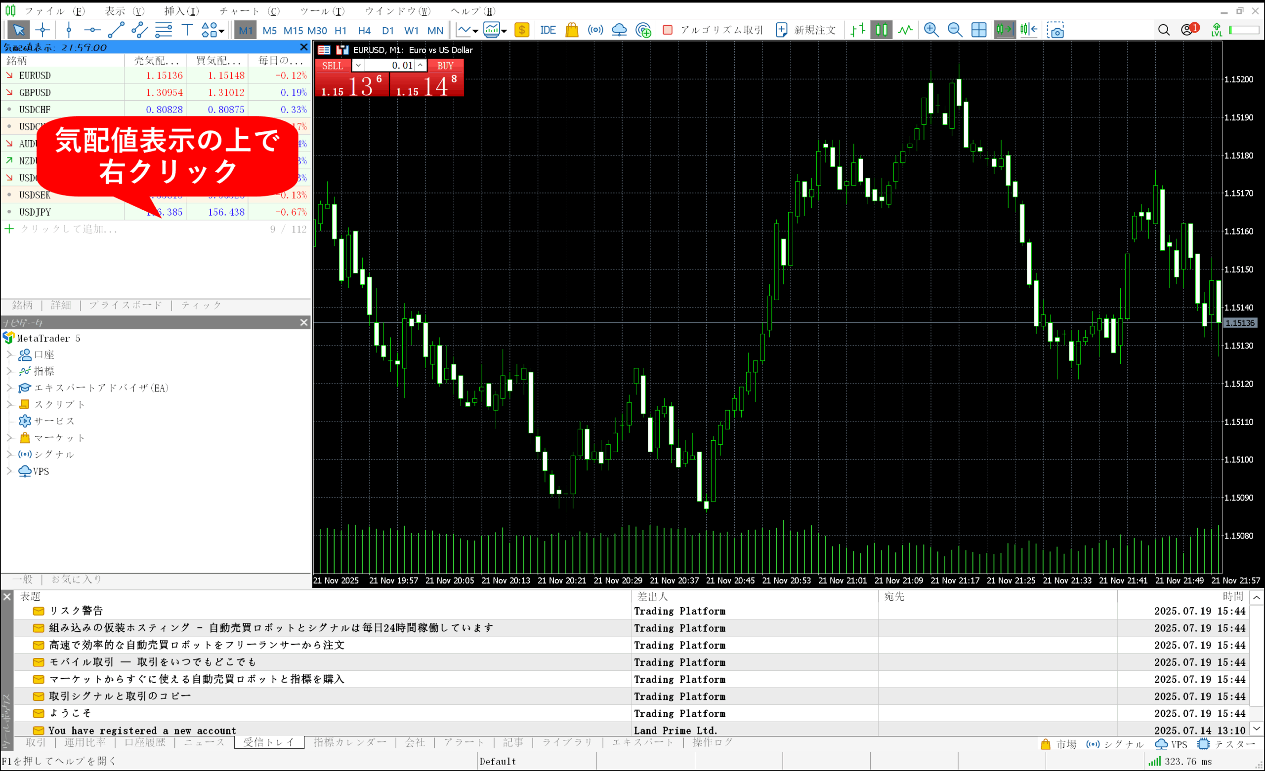Open the Market shopping bag icon
The height and width of the screenshot is (771, 1265).
tap(571, 30)
